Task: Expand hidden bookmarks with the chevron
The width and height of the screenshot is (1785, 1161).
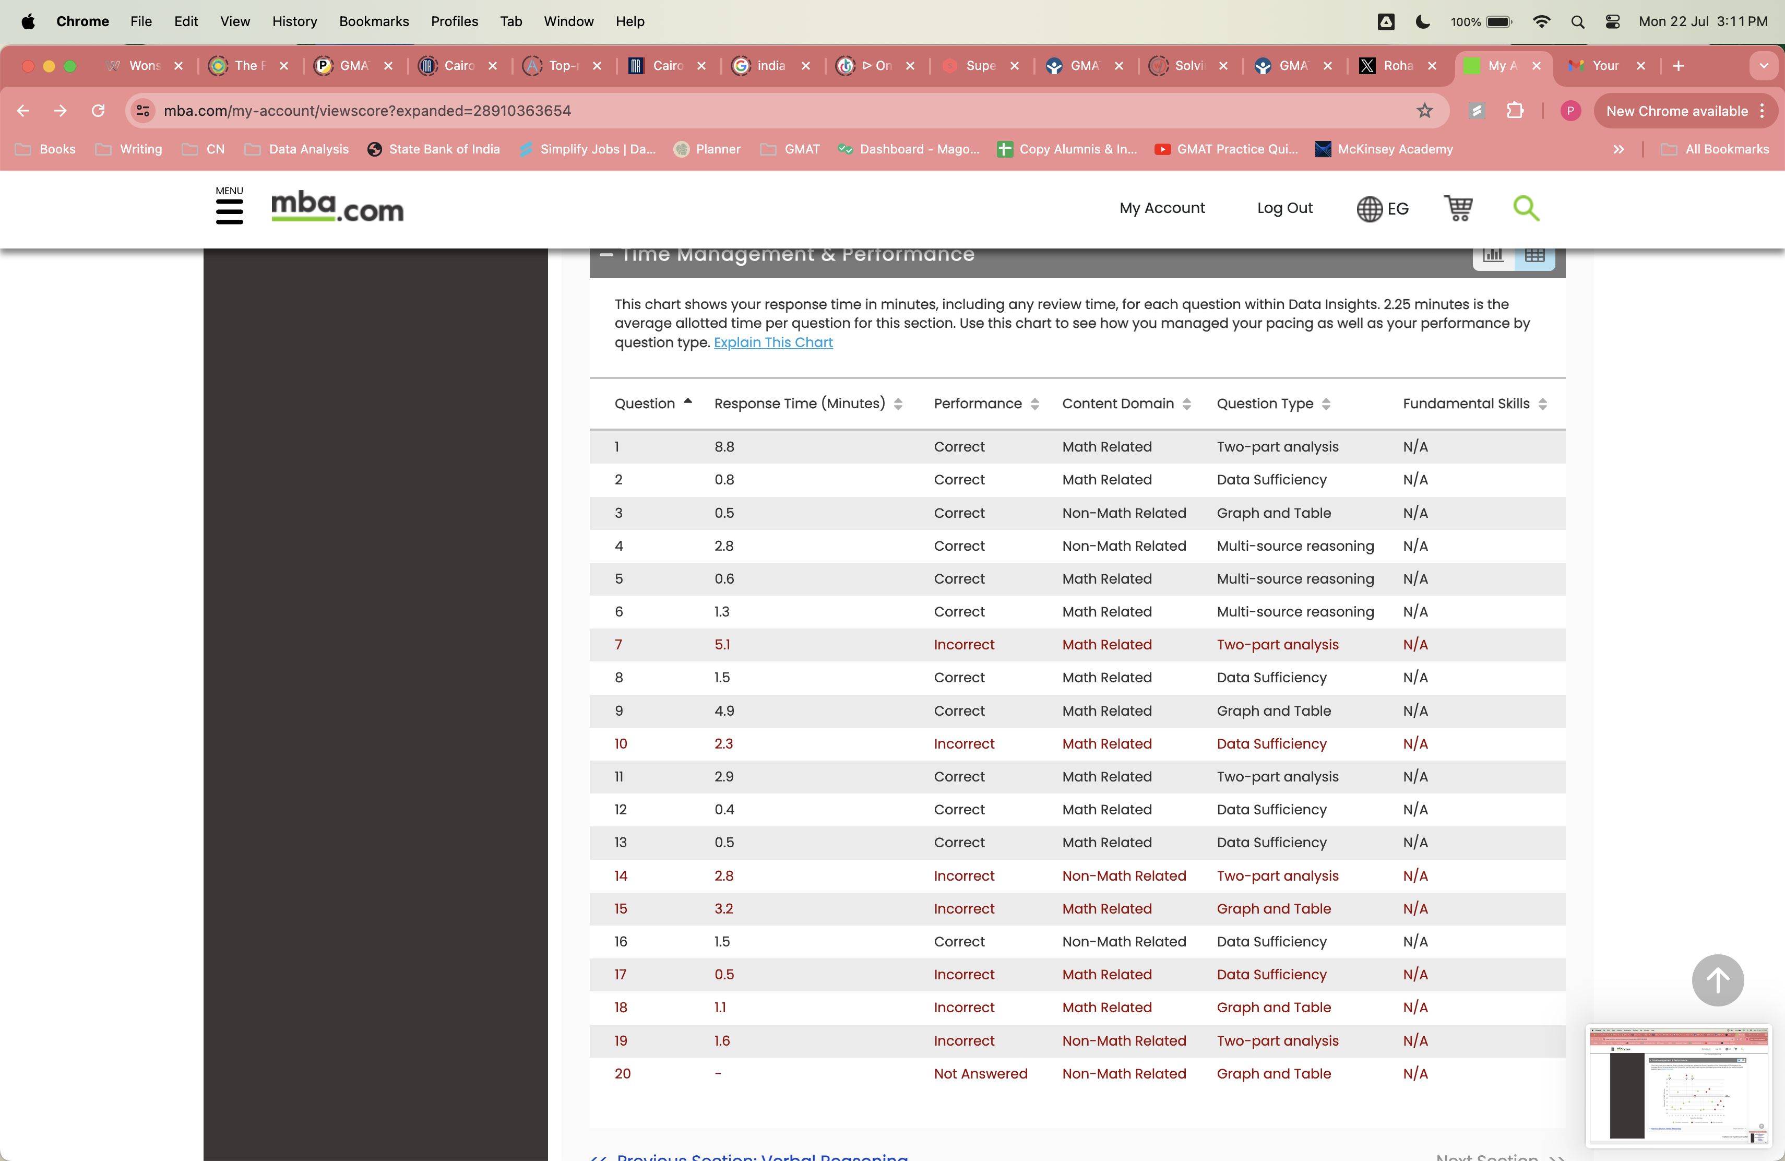Action: pos(1619,149)
